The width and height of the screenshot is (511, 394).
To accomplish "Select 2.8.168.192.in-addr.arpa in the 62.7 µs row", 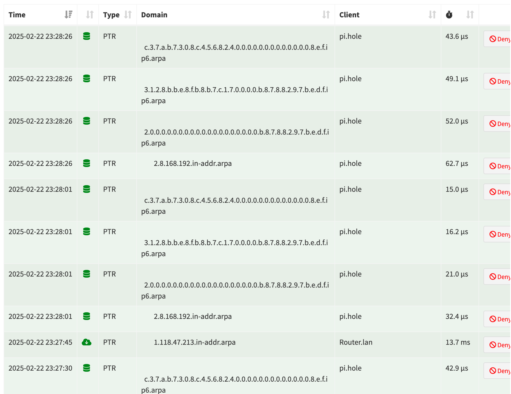I will [x=193, y=163].
